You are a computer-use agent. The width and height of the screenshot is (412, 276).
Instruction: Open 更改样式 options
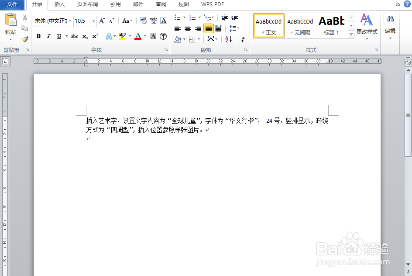point(367,25)
